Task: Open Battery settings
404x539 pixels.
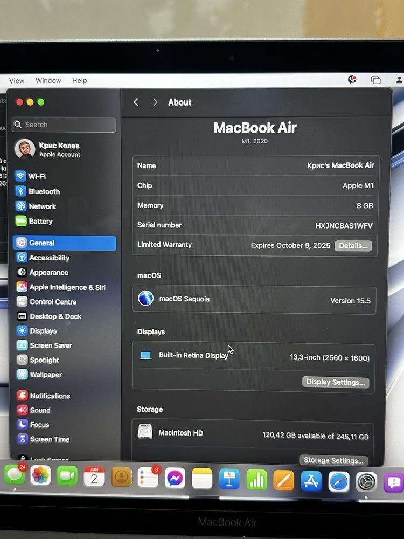Action: click(x=65, y=221)
